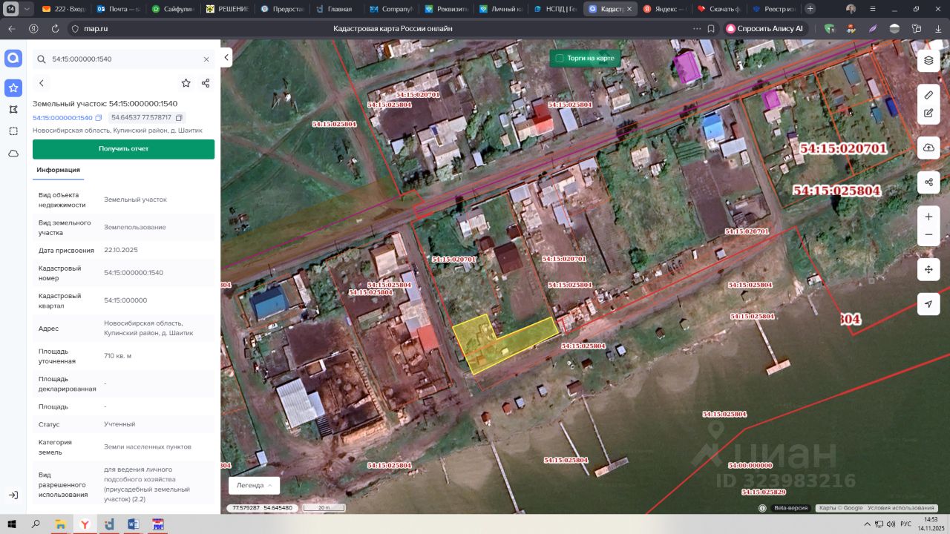This screenshot has width=950, height=534.
Task: Click the navigation arrow locate icon
Action: pos(928,304)
